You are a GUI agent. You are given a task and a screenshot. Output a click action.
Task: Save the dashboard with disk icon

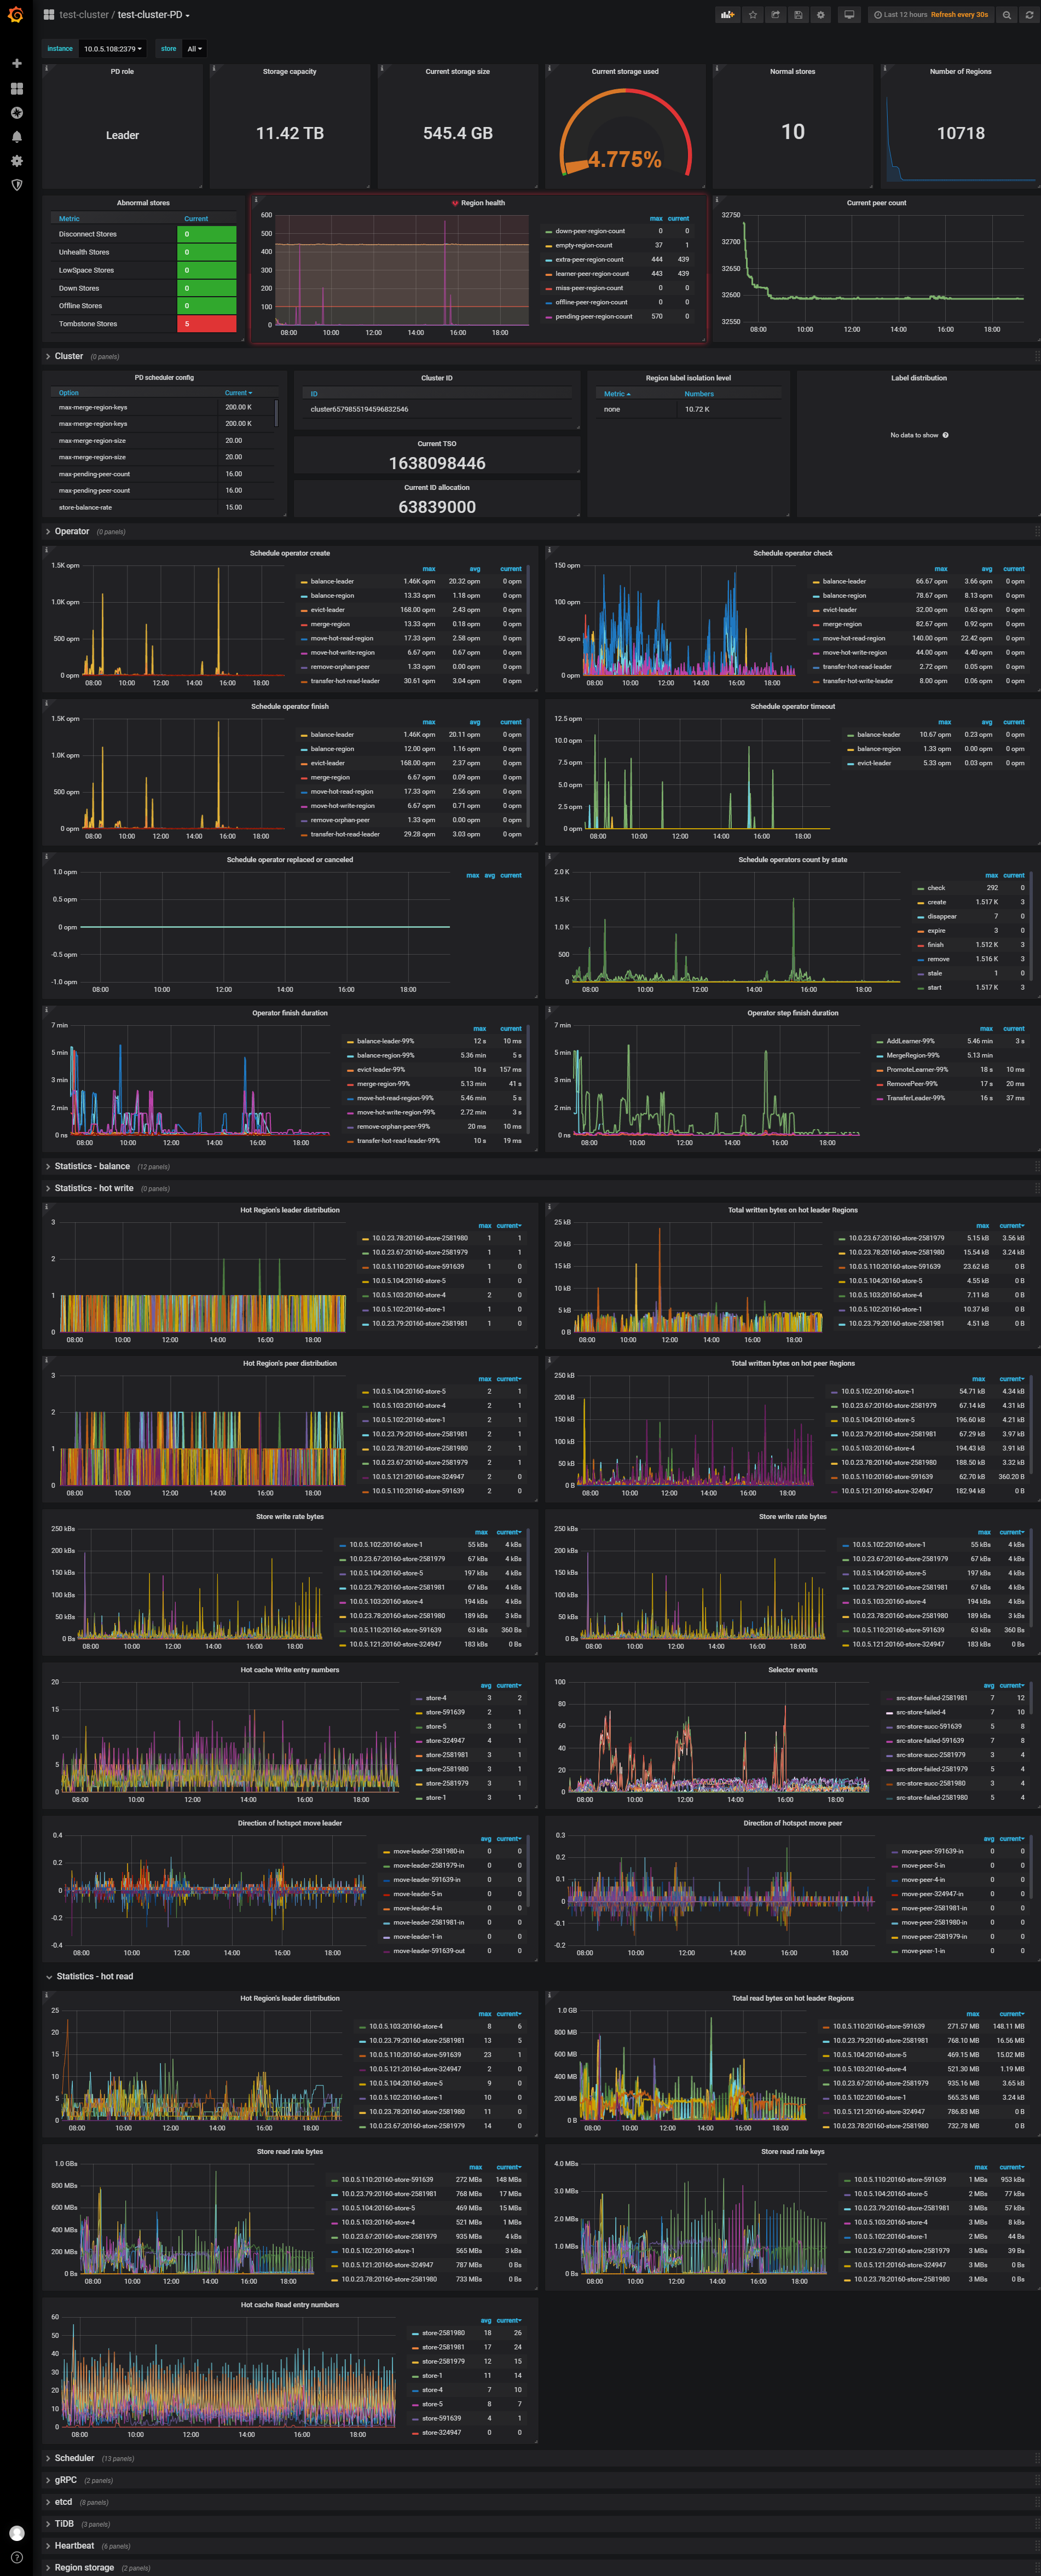tap(798, 15)
